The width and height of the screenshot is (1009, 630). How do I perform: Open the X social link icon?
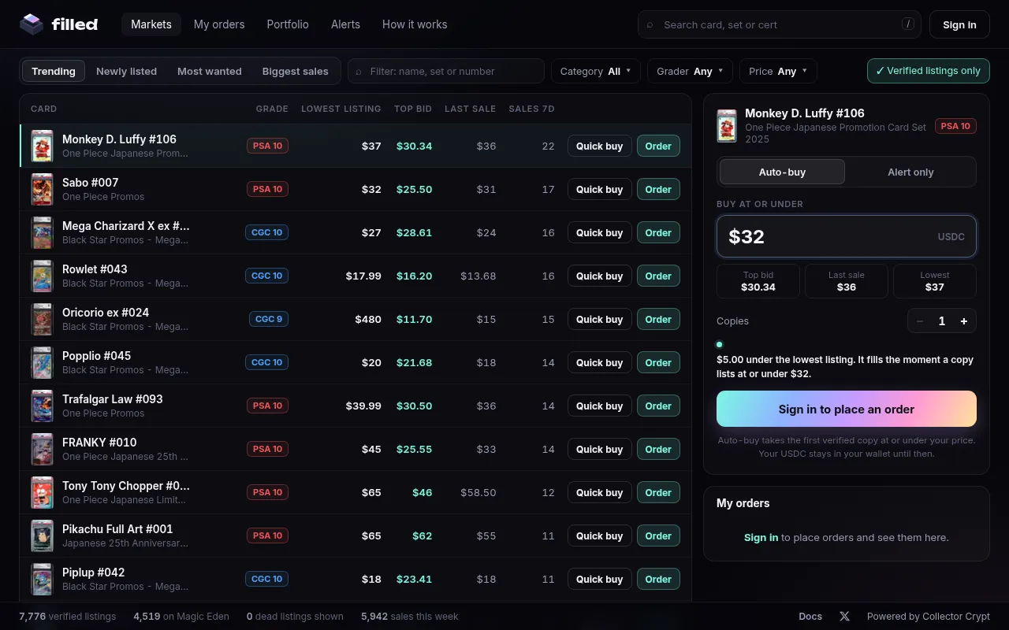[844, 617]
